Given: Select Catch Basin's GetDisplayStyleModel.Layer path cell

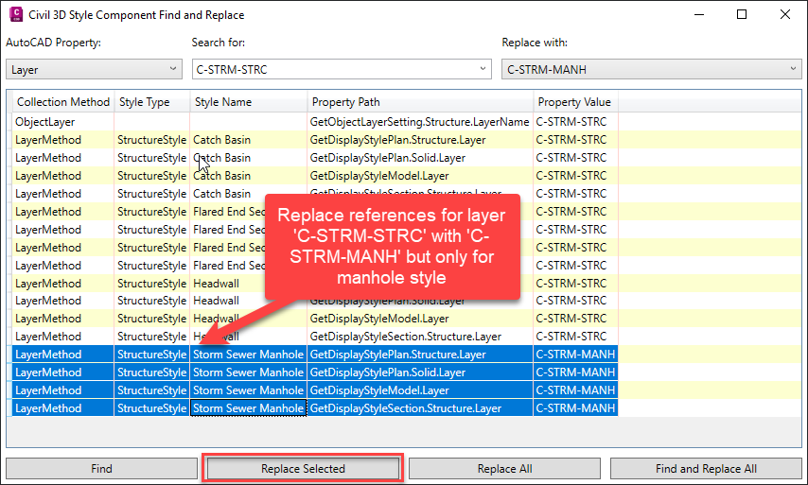Looking at the screenshot, I should click(x=420, y=176).
